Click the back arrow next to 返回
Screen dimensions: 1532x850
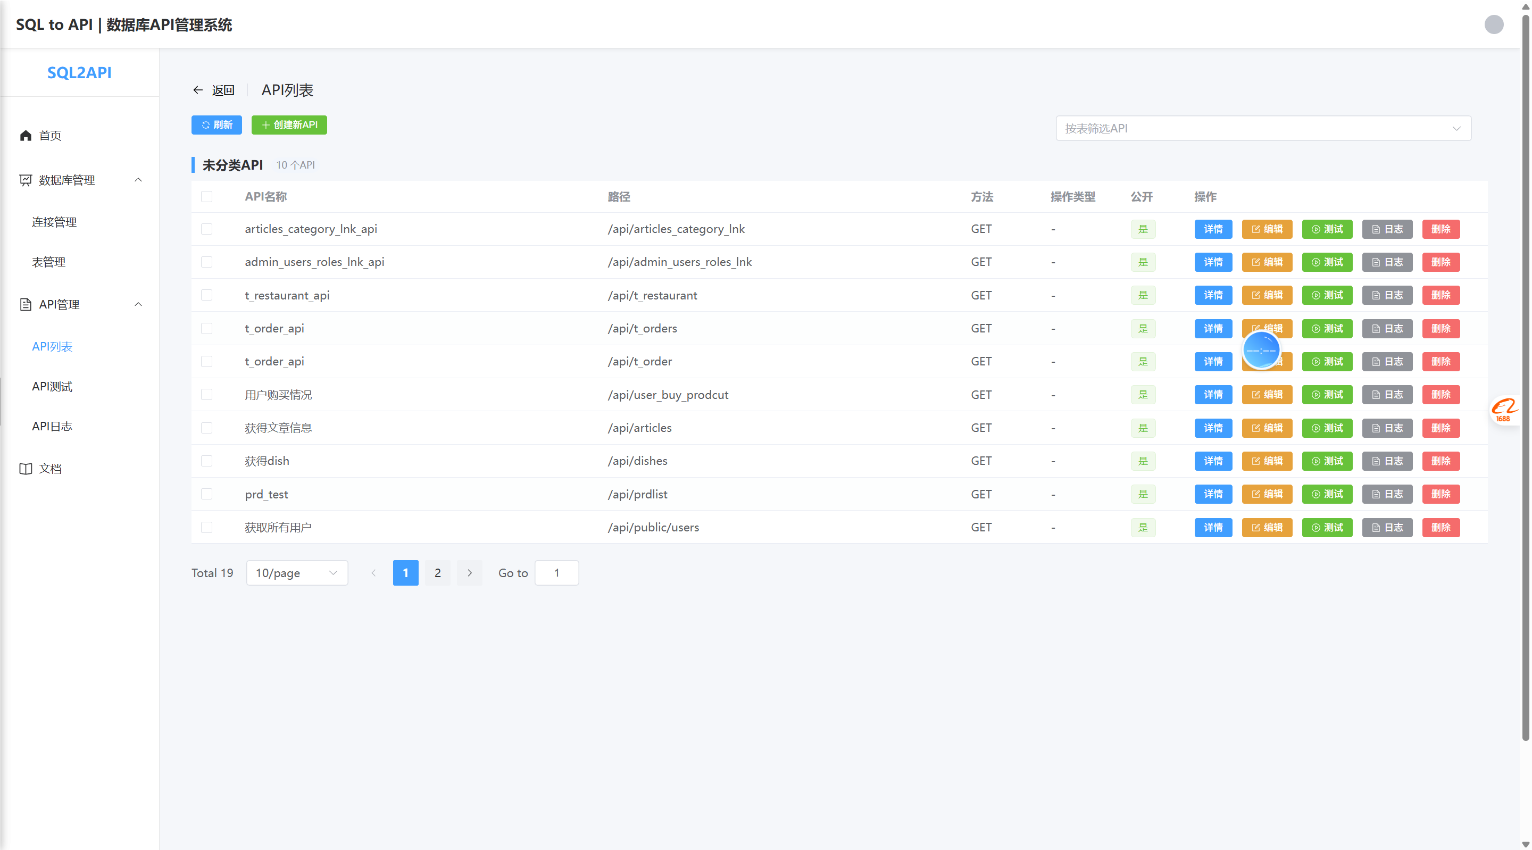tap(198, 90)
